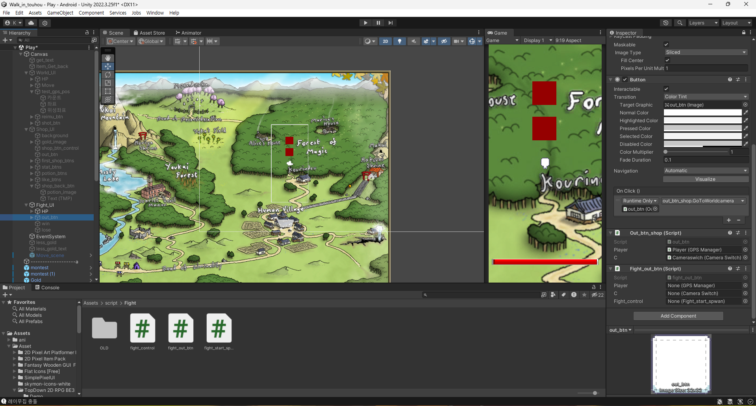
Task: Select EventSystem in the Hierarchy
Action: click(51, 236)
